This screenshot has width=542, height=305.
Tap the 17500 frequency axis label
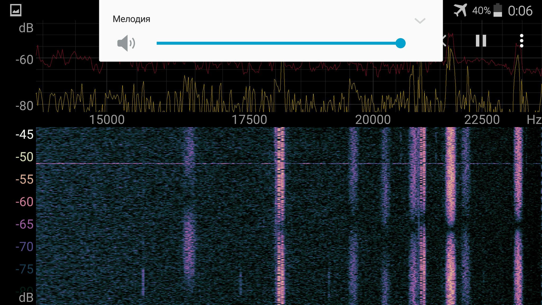coord(249,120)
